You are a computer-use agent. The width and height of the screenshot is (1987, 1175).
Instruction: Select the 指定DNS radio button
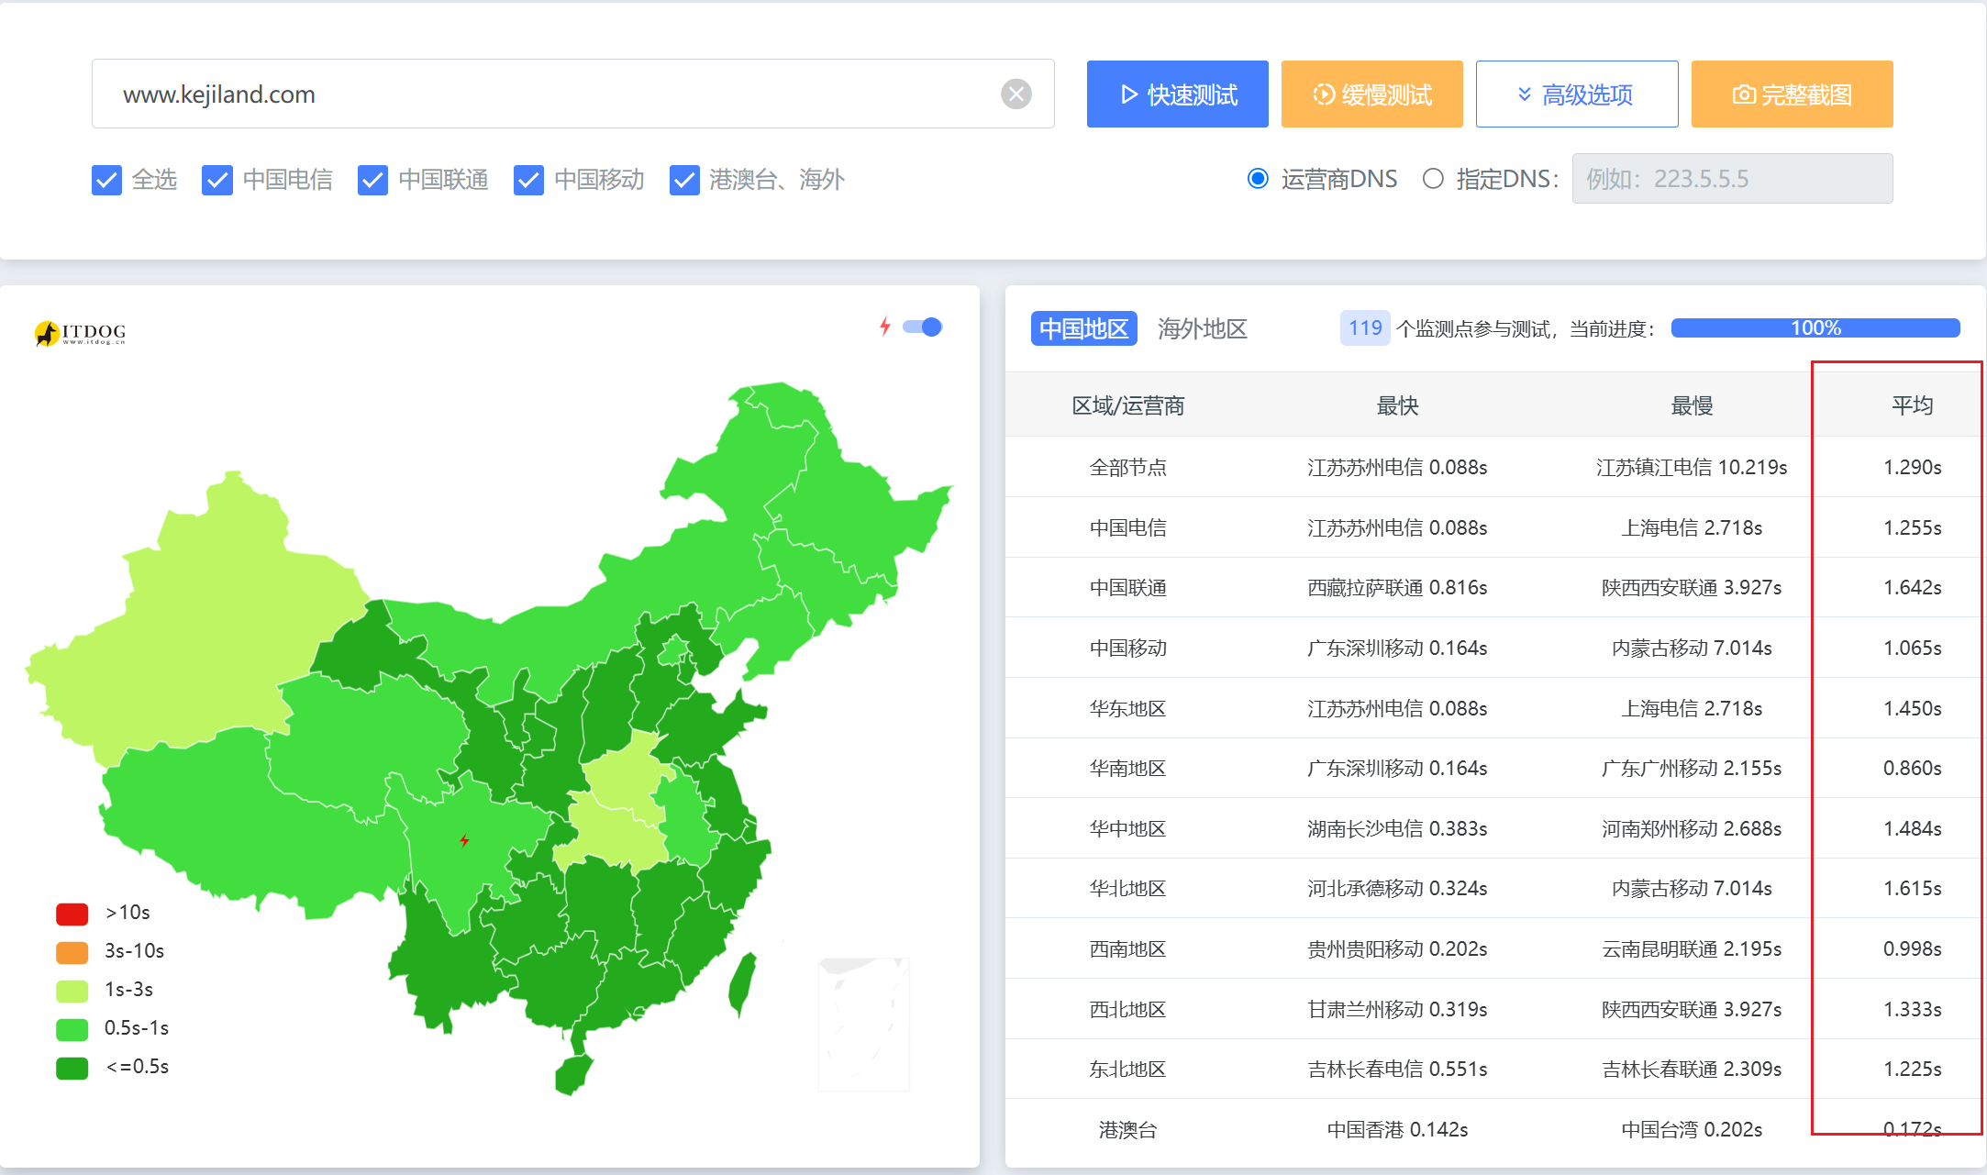coord(1433,179)
